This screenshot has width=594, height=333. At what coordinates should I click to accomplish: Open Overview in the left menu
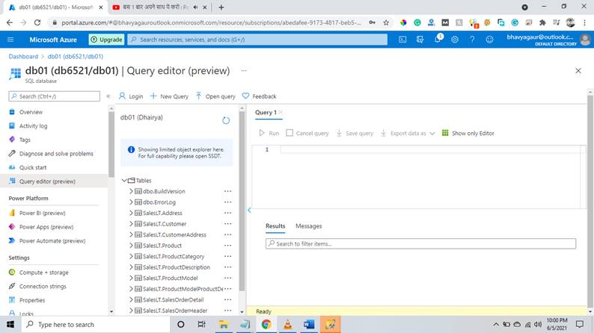[x=31, y=112]
